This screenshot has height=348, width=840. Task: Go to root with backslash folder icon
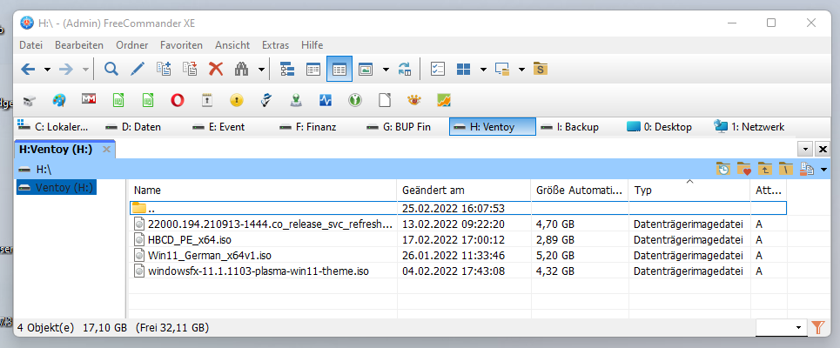pyautogui.click(x=785, y=169)
